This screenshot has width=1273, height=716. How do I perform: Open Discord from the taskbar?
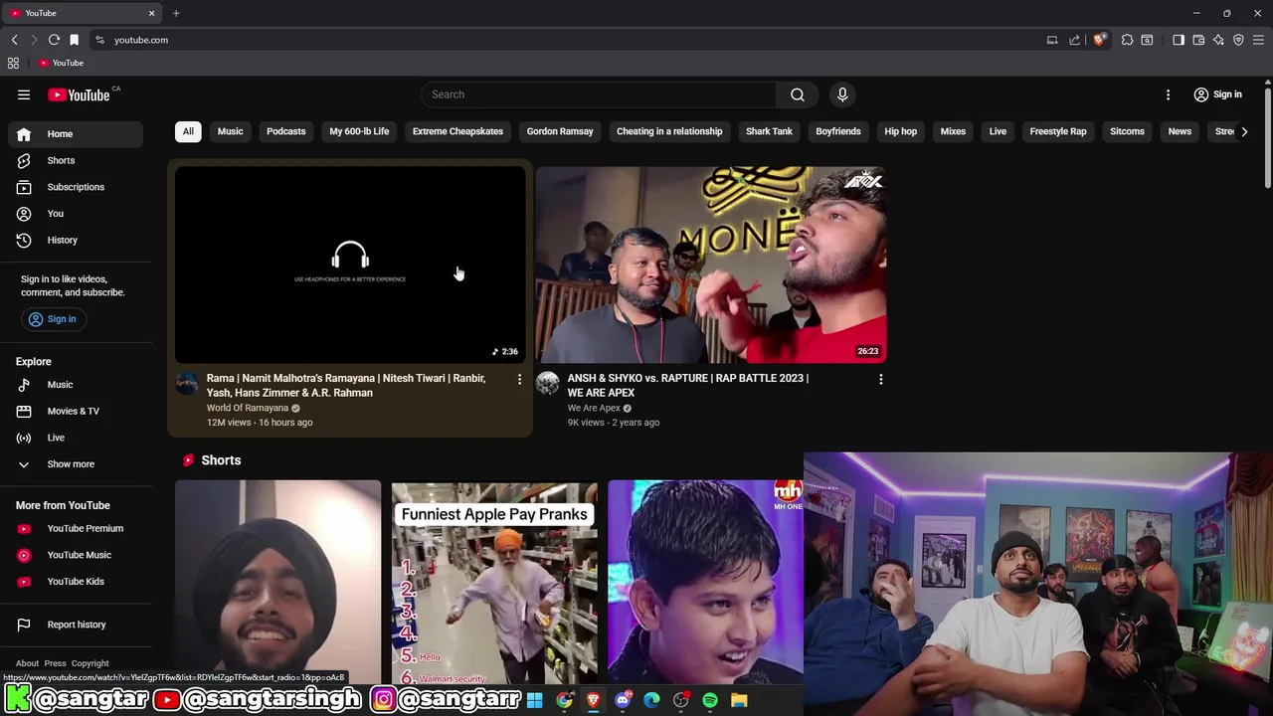[623, 700]
